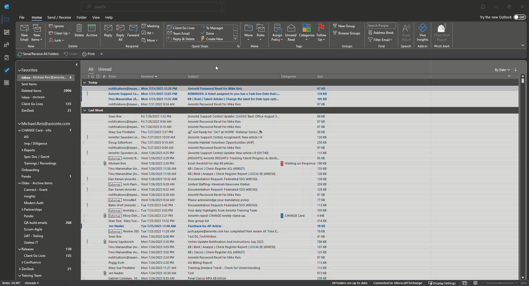The width and height of the screenshot is (529, 286).
Task: Open Address Book
Action: point(381,32)
